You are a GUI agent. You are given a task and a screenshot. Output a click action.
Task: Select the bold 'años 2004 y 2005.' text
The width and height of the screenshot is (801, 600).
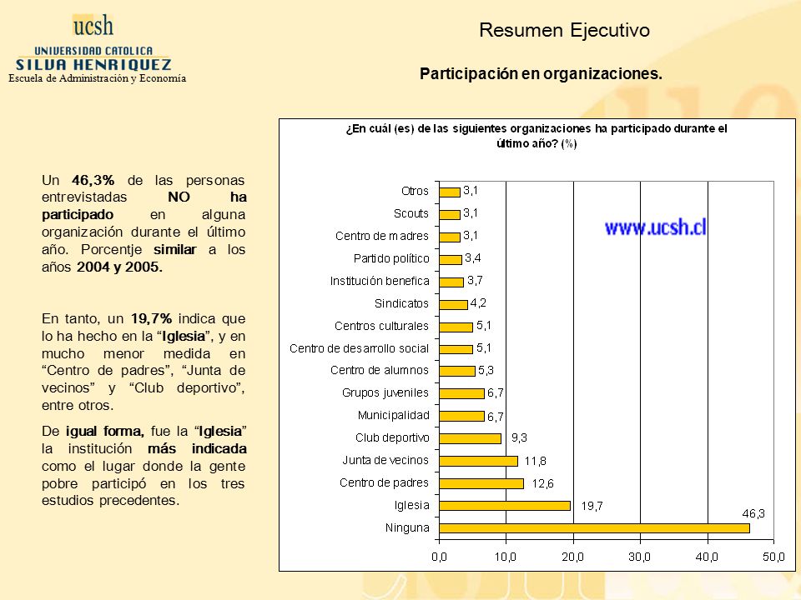102,267
